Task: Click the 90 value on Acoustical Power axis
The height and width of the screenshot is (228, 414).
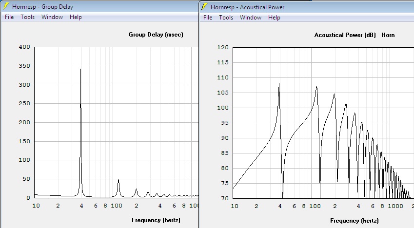Action: click(x=225, y=138)
